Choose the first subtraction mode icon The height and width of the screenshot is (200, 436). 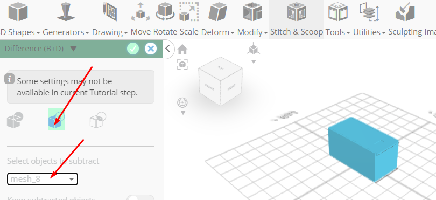tap(15, 120)
